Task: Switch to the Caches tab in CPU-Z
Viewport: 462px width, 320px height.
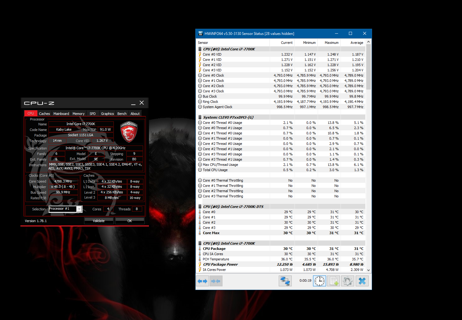Action: 45,114
